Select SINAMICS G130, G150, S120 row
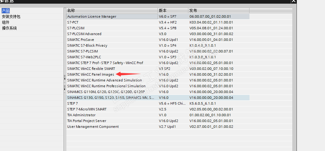This screenshot has height=151, width=325. click(x=109, y=98)
